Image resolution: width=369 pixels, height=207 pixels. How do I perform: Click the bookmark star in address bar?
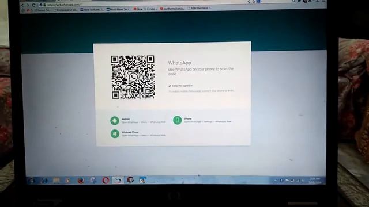254,2
